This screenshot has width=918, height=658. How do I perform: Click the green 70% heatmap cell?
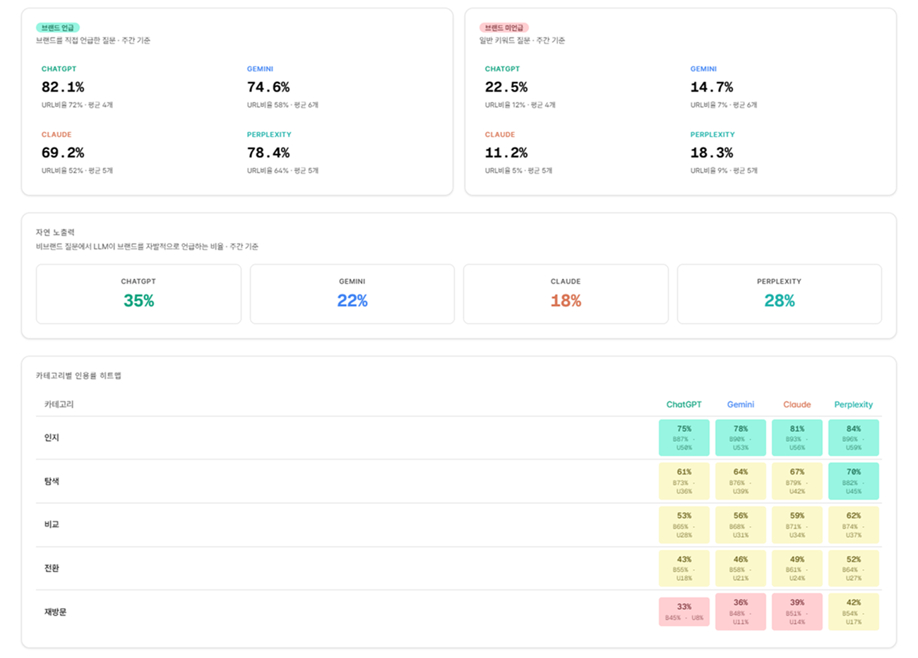click(854, 481)
